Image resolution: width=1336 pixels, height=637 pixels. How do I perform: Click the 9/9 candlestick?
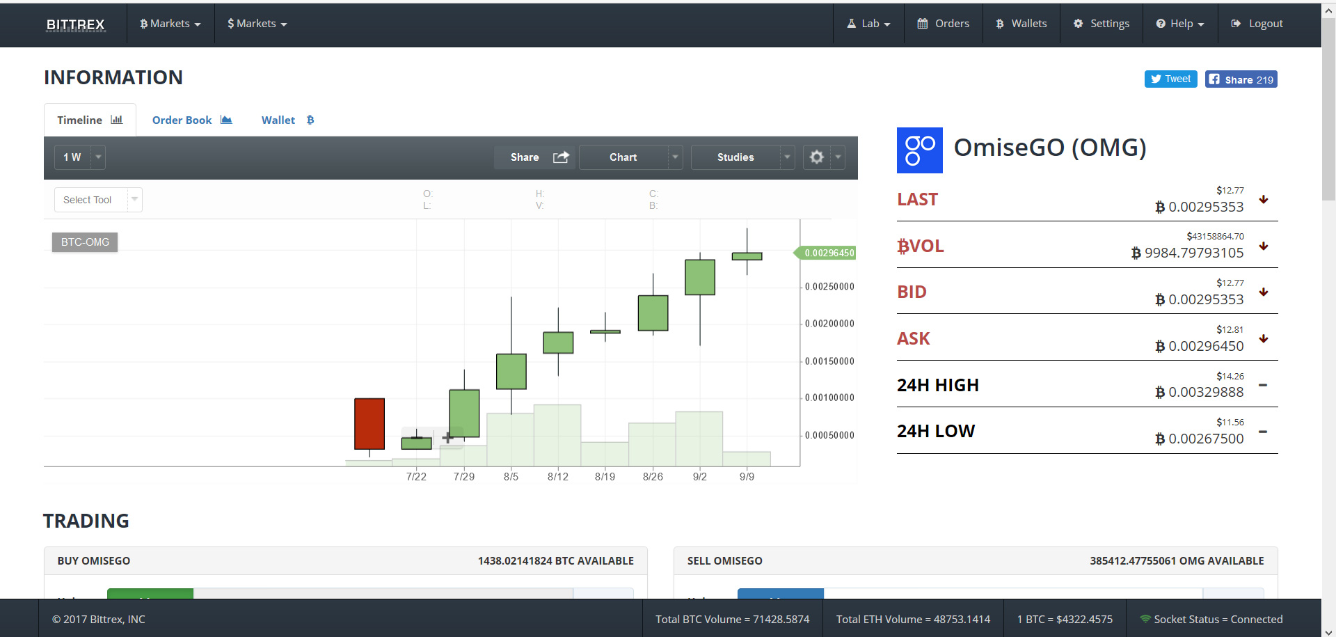[x=747, y=255]
